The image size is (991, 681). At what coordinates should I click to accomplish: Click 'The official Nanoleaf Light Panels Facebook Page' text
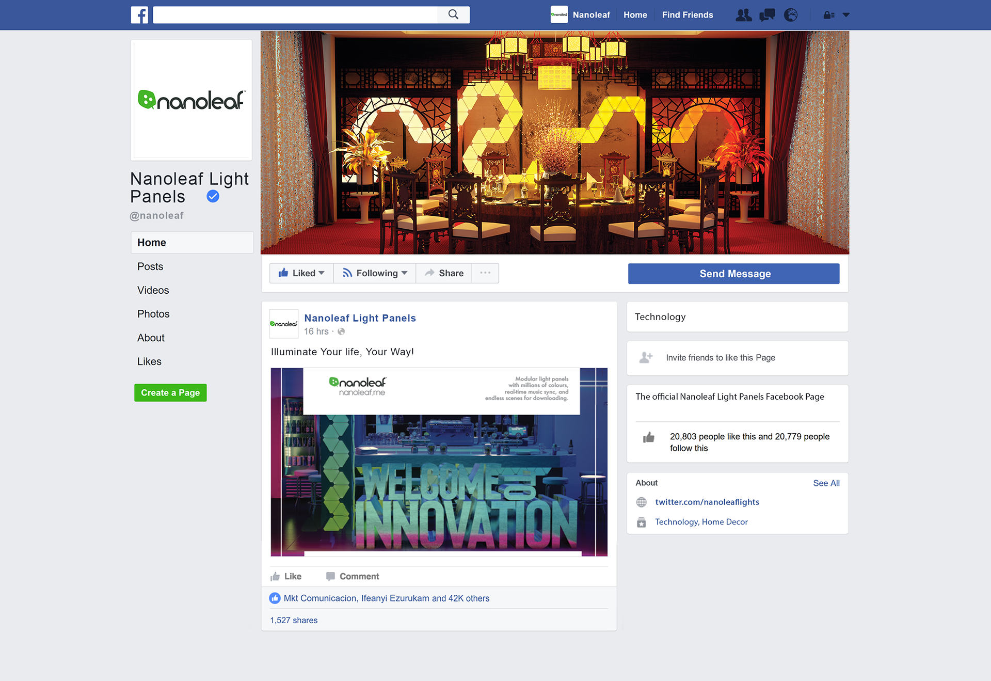tap(729, 397)
